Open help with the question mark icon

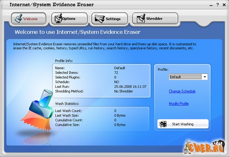click(218, 4)
